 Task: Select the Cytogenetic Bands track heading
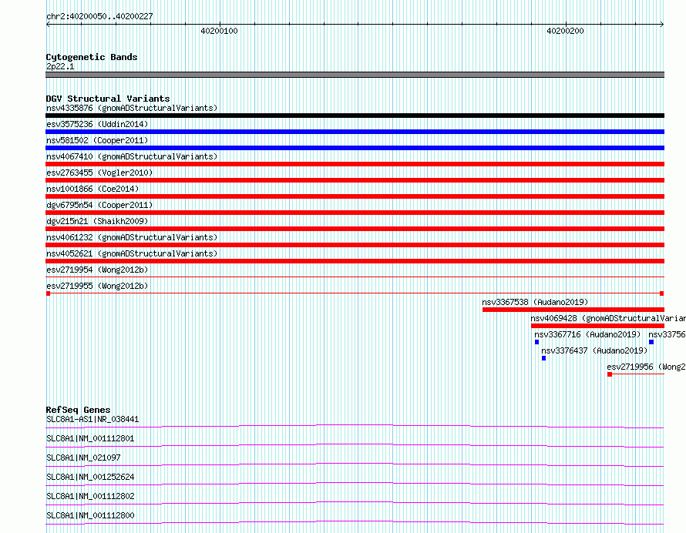coord(92,57)
